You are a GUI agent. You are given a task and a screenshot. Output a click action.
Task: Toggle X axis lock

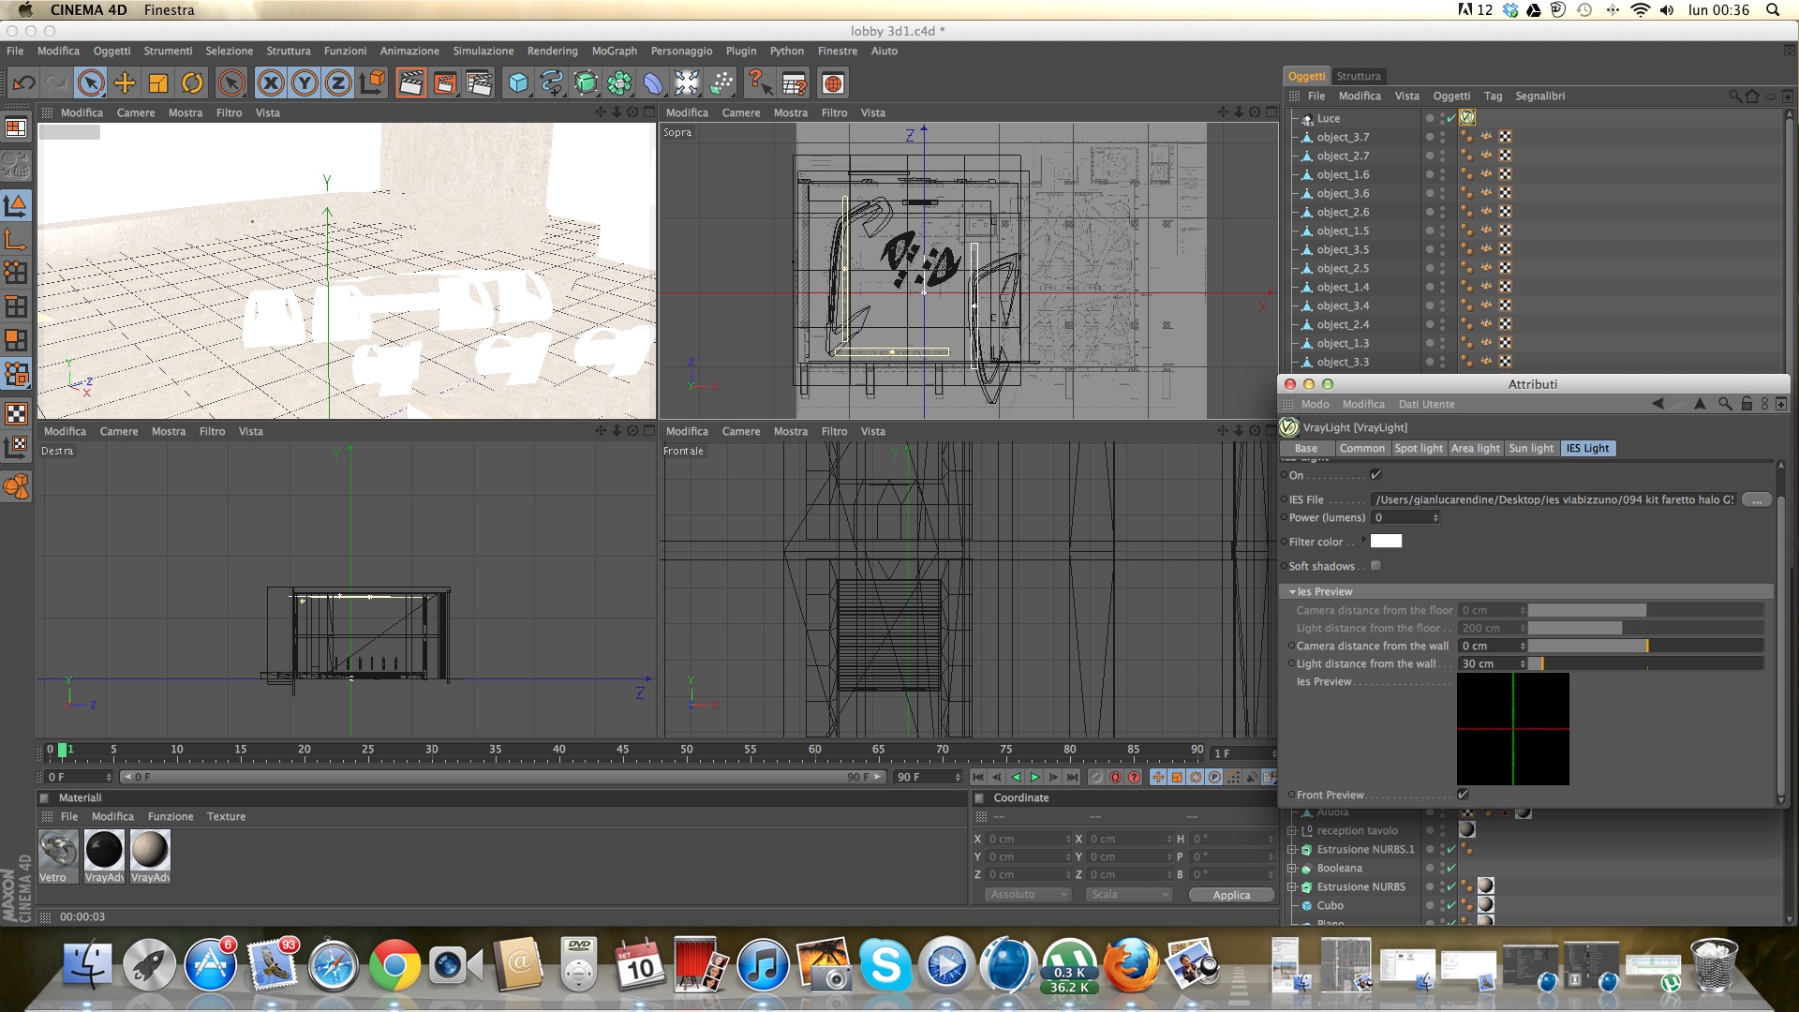pos(271,83)
